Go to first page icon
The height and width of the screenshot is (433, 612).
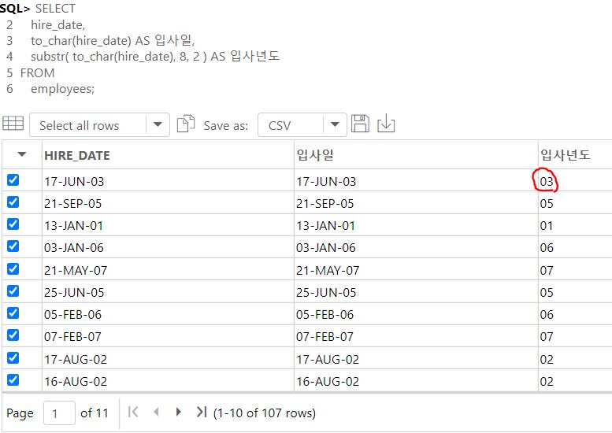[x=133, y=412]
